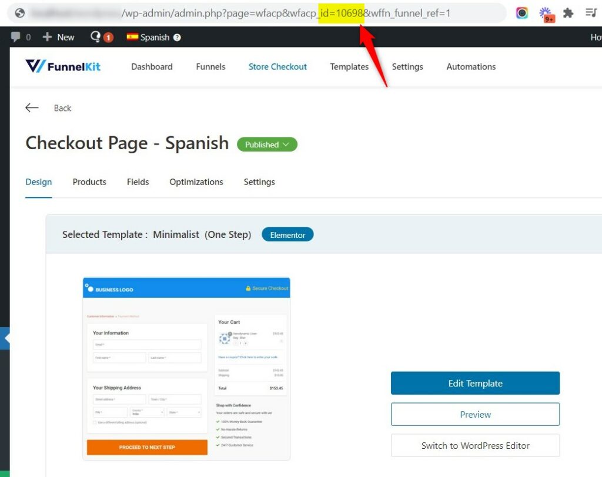The width and height of the screenshot is (602, 477).
Task: Click the Back link
Action: 62,108
